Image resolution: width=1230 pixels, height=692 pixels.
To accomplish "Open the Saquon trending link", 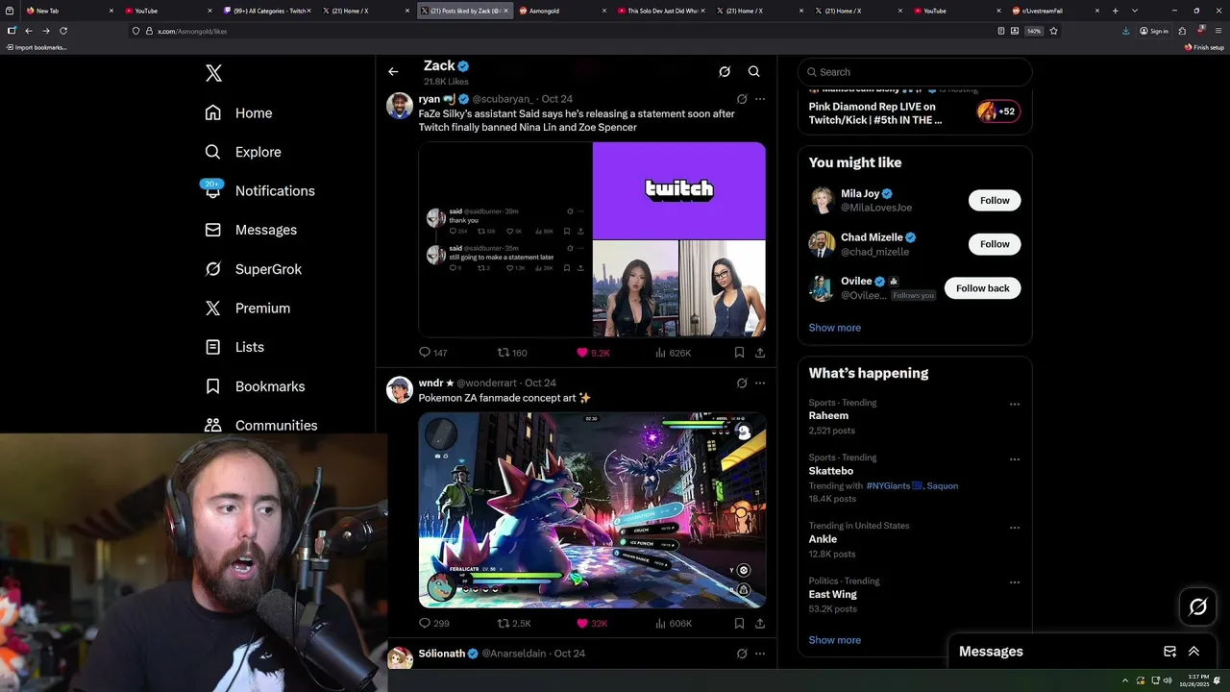I will pos(943,485).
